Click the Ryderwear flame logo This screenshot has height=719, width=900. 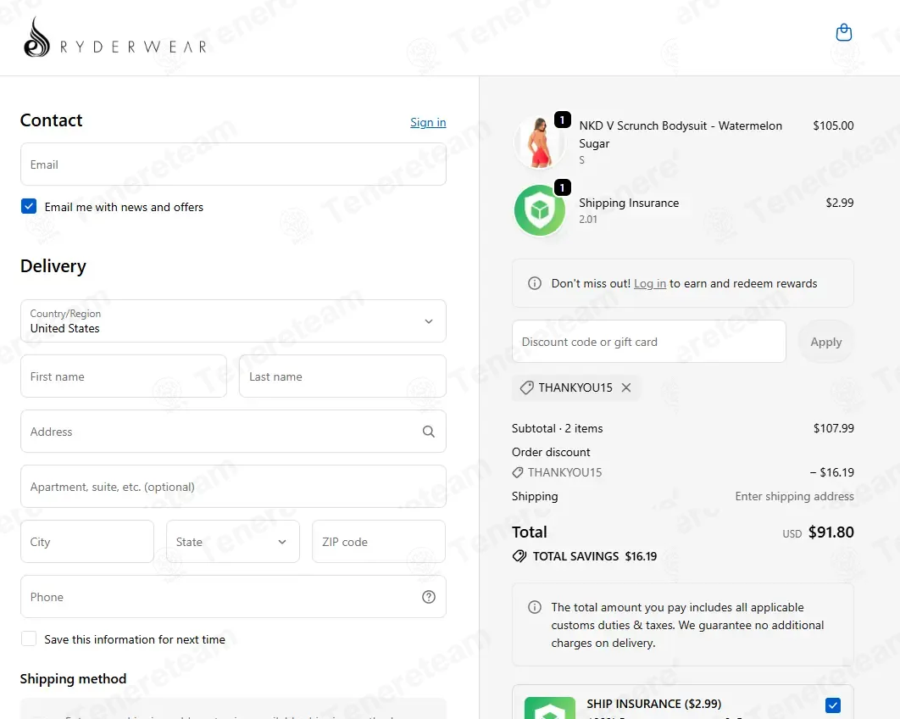click(36, 36)
